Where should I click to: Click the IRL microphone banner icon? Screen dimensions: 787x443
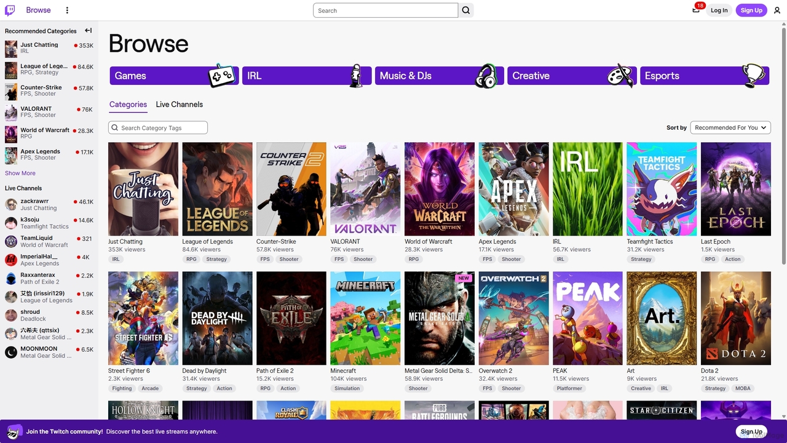coord(355,75)
